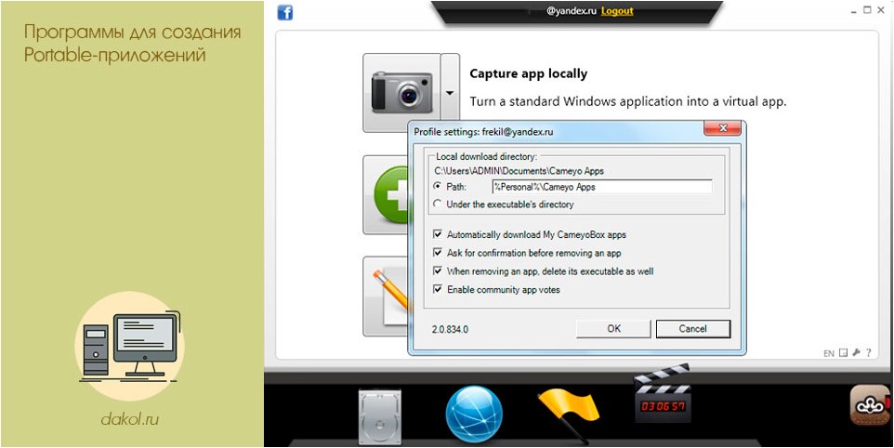The width and height of the screenshot is (894, 448).
Task: Click the C:\Users\ADMIN\Documents\Cameyo Apps path text
Action: 519,170
